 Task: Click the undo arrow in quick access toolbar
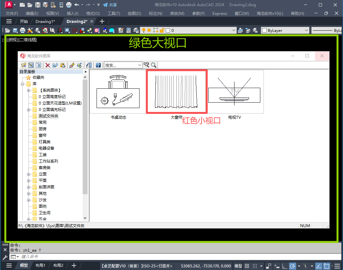[77, 5]
